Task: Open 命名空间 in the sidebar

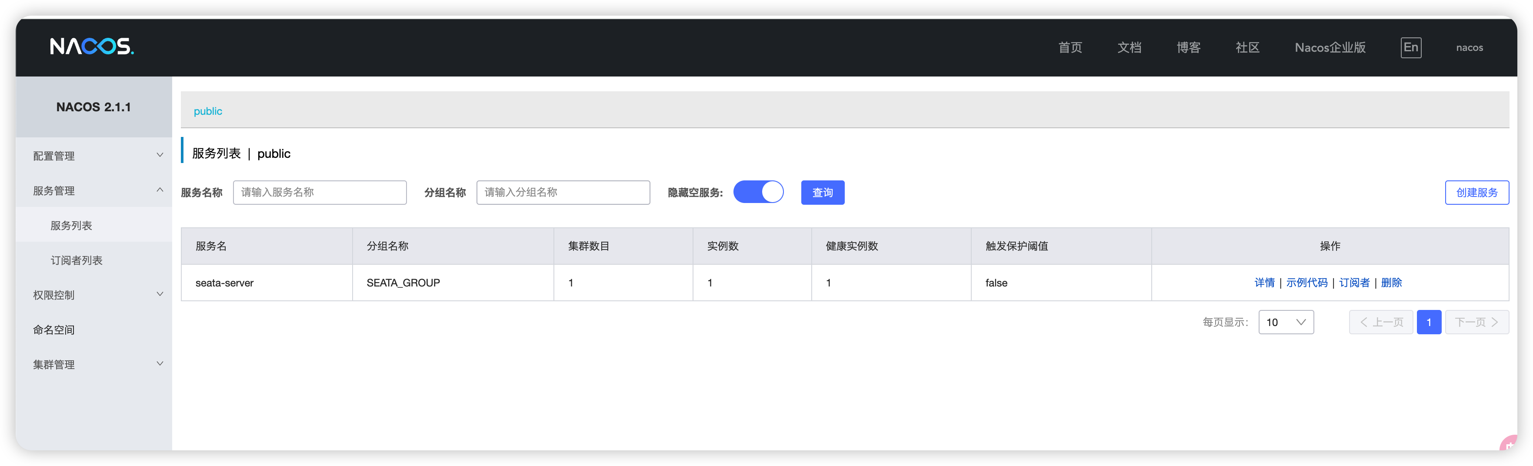Action: 53,330
